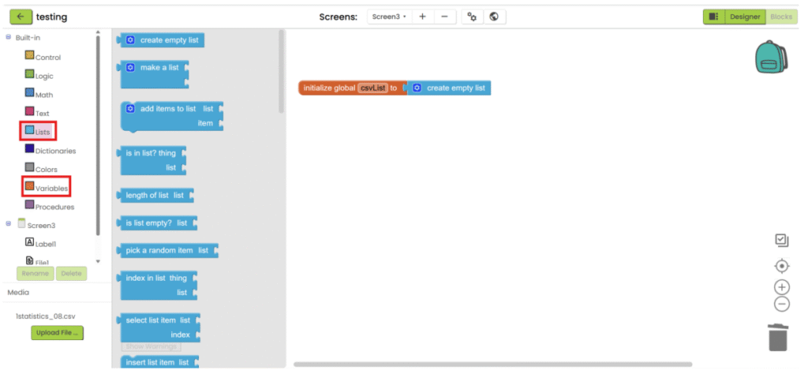Viewport: 808px width, 374px height.
Task: Switch to Designer view
Action: 744,17
